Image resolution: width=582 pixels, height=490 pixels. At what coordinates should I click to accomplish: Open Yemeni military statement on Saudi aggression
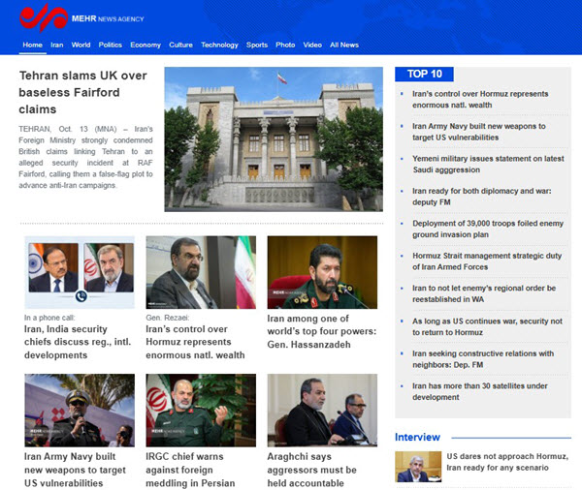click(x=488, y=164)
